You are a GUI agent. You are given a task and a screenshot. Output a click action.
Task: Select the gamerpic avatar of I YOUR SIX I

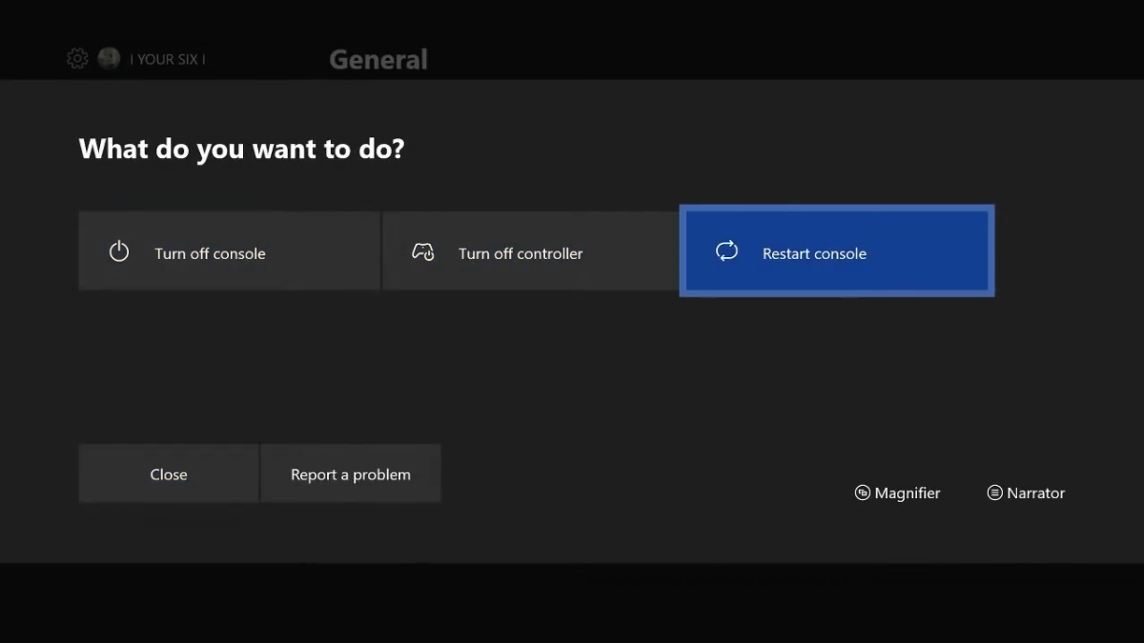(109, 58)
